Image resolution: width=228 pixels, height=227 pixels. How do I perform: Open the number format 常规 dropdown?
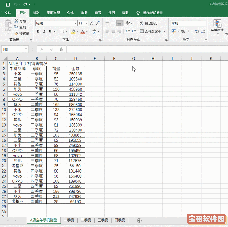[x=204, y=23]
